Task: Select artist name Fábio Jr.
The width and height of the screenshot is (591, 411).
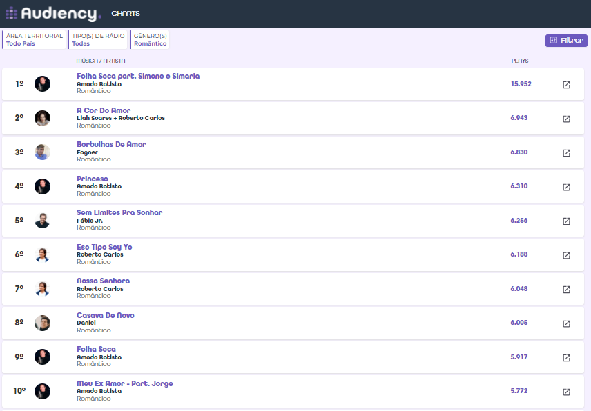Action: pos(90,221)
